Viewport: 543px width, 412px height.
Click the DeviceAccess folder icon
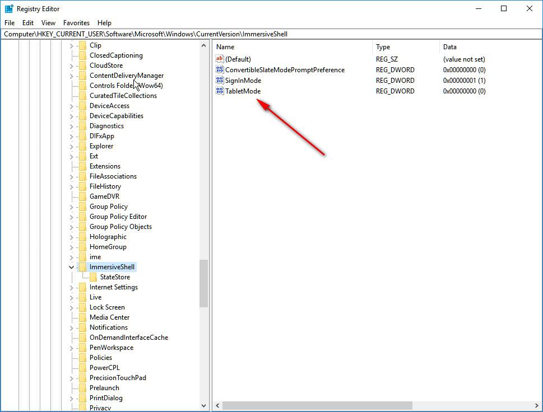coord(82,105)
